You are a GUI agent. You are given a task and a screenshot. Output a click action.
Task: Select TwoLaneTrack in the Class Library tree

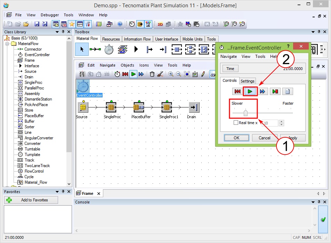point(37,166)
